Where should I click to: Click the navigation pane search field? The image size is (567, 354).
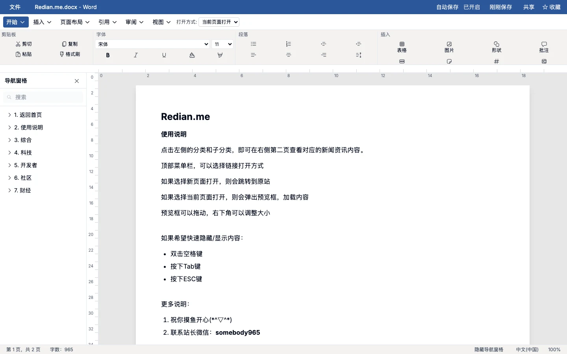(43, 97)
